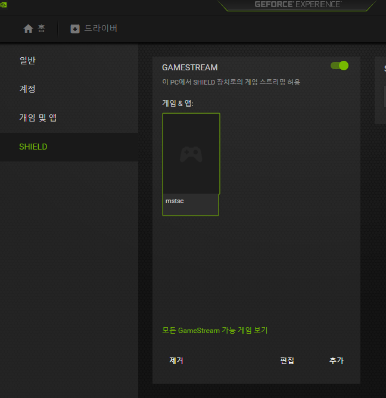
Task: Open the 홈 tab label
Action: (x=41, y=29)
